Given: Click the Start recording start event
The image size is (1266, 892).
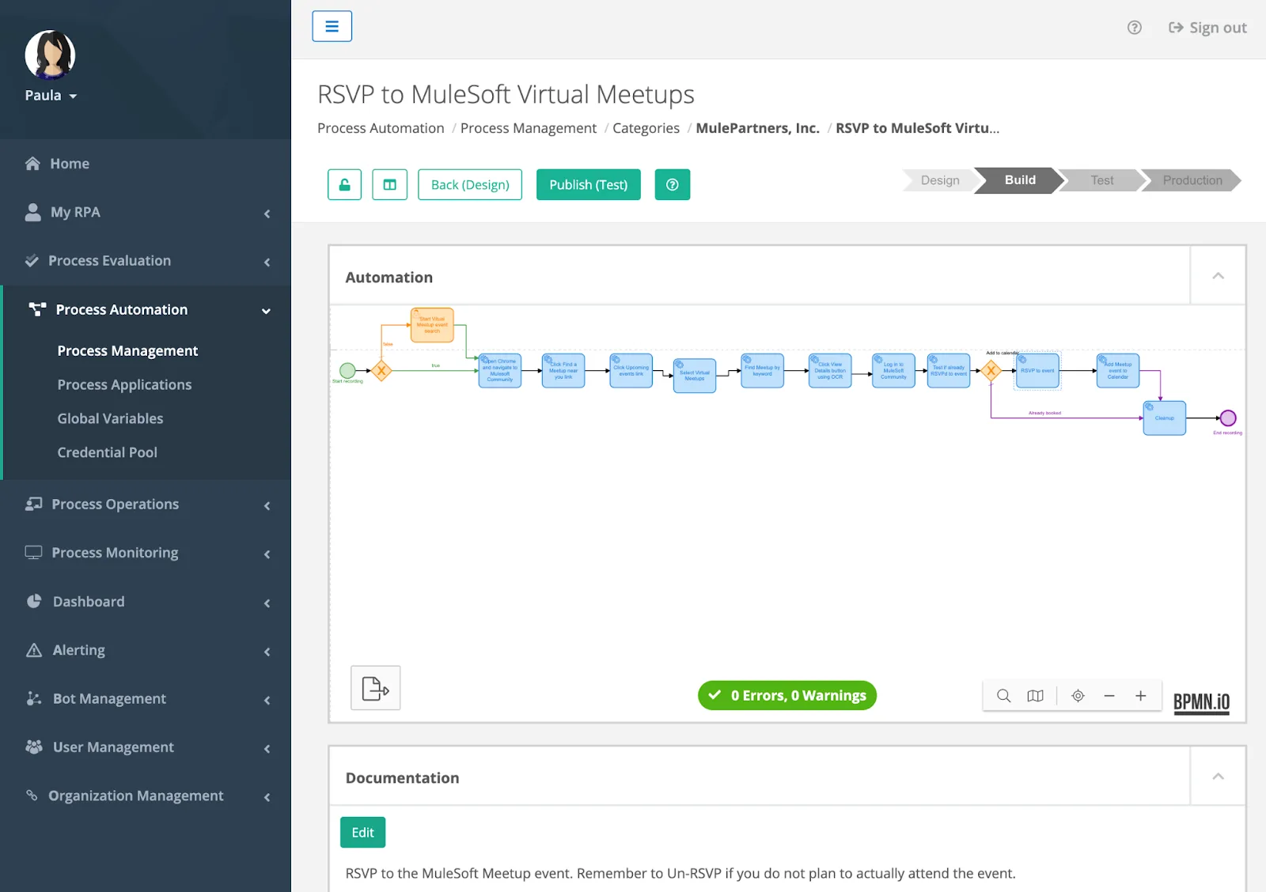Looking at the screenshot, I should [347, 370].
